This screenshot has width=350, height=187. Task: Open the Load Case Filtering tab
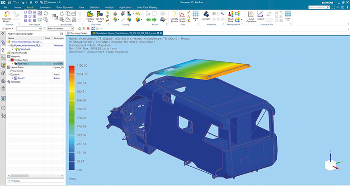(x=147, y=7)
